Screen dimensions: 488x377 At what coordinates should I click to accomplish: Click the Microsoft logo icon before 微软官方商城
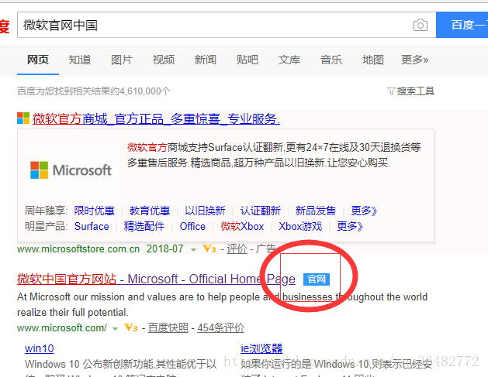click(23, 118)
